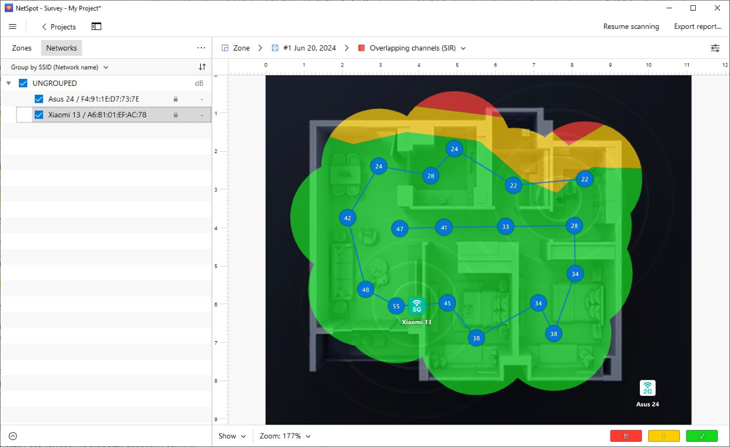Toggle the sidebar panel icon beside Projects
The image size is (730, 447).
[96, 26]
